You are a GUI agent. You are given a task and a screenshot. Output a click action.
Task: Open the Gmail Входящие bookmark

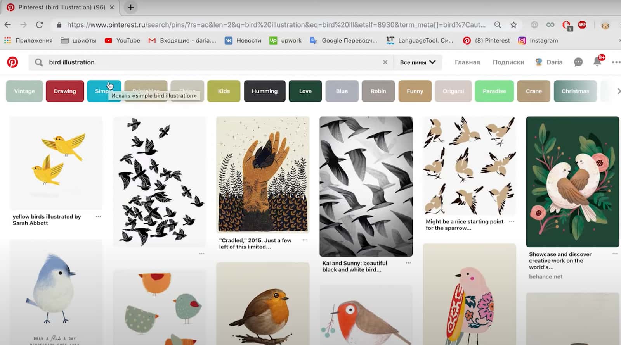[x=182, y=40]
